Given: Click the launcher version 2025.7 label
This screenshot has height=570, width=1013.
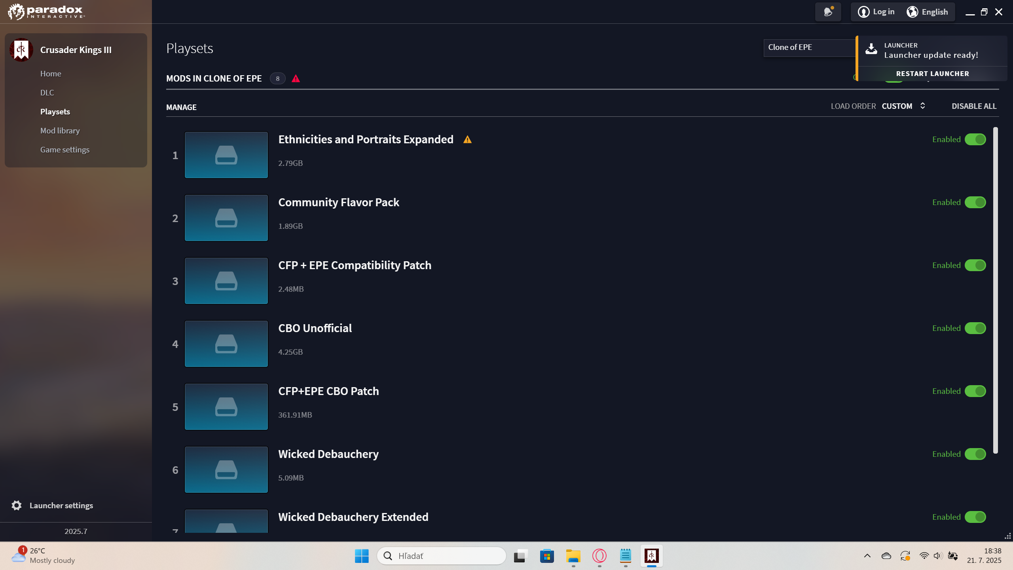Looking at the screenshot, I should (76, 531).
